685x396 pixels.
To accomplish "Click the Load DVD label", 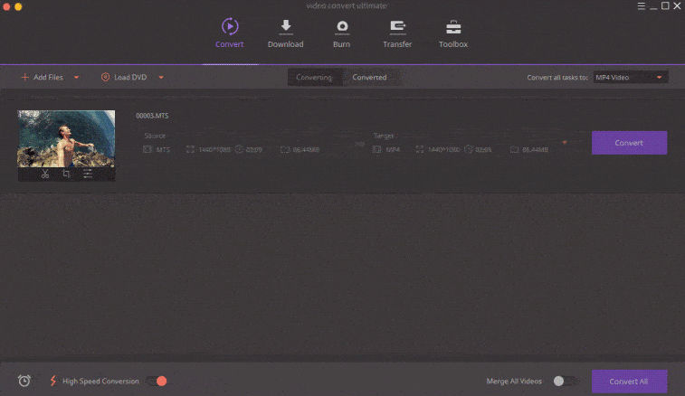I will [x=130, y=77].
